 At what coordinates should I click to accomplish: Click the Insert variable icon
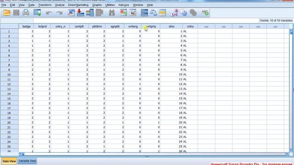click(133, 12)
